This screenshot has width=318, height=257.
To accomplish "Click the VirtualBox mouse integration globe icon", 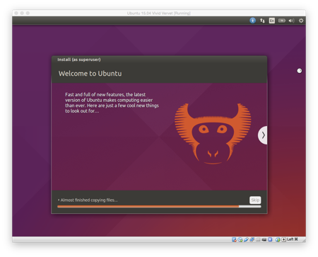I will (x=278, y=239).
